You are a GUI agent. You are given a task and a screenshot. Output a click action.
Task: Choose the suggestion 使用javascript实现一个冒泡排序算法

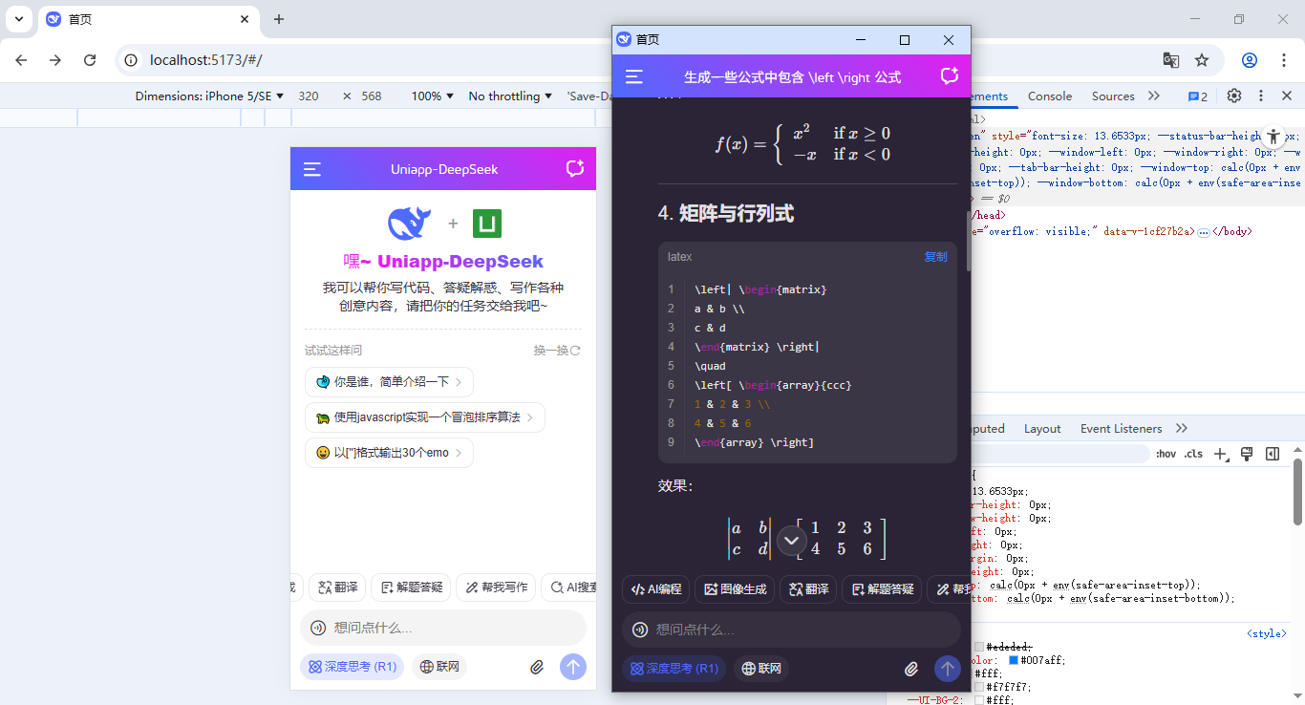(425, 417)
